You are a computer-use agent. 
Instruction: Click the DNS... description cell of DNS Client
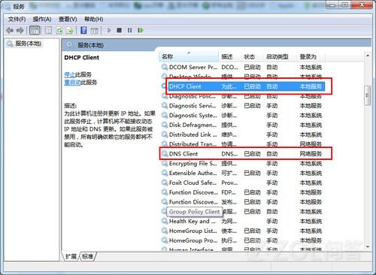(x=229, y=153)
